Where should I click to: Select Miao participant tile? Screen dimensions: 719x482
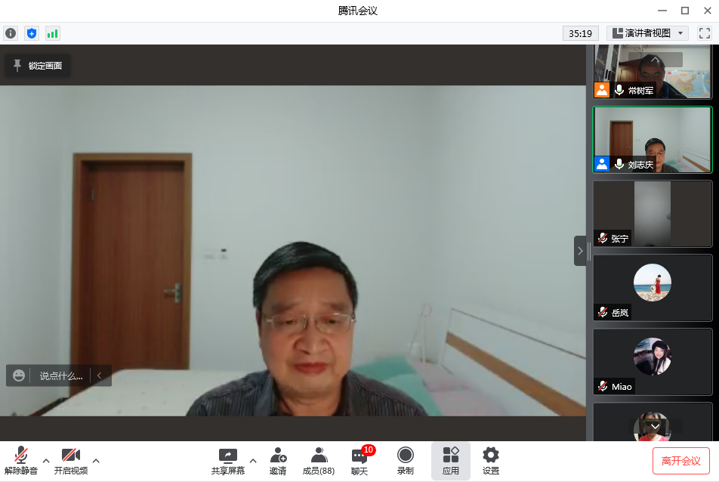(x=653, y=362)
